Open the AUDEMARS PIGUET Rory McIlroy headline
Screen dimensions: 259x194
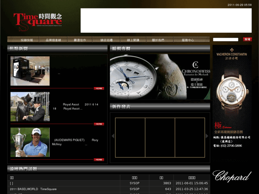tap(75, 142)
